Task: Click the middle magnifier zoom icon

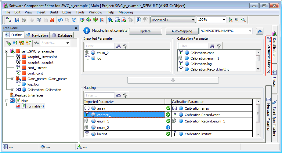Action: pos(237,20)
